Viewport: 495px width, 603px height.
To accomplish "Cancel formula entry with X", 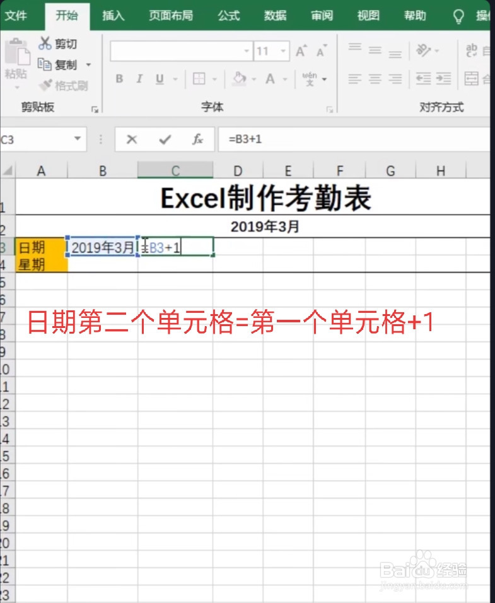I will 132,139.
